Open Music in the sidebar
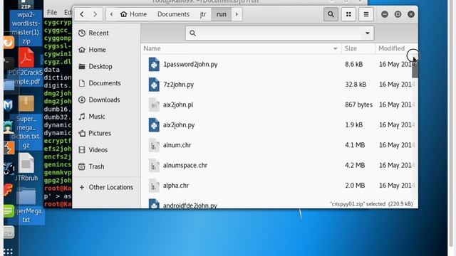456x256 pixels. pyautogui.click(x=106, y=117)
